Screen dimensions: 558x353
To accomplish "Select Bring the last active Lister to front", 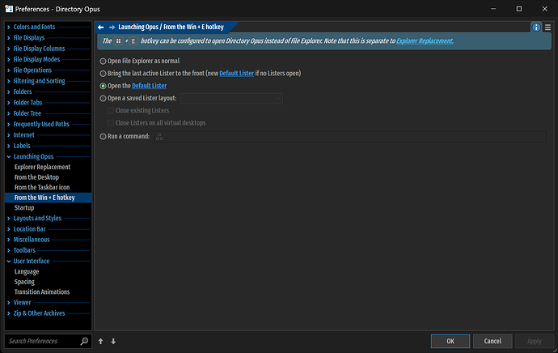I will tap(103, 74).
